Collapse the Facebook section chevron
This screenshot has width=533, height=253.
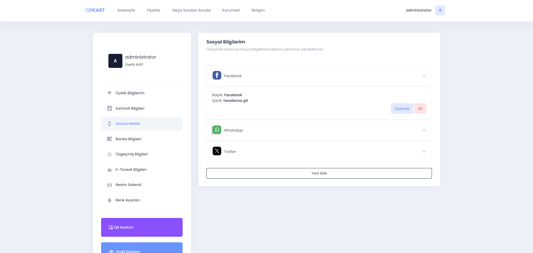[x=424, y=76]
